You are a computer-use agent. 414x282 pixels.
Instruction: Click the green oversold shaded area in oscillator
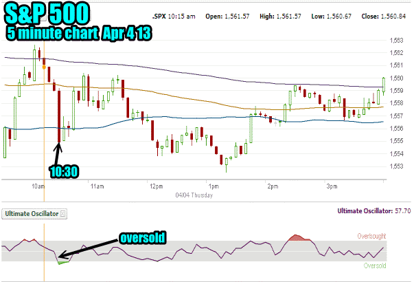point(63,263)
